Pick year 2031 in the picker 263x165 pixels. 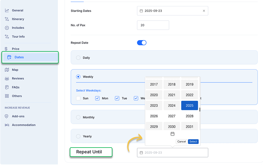189,126
